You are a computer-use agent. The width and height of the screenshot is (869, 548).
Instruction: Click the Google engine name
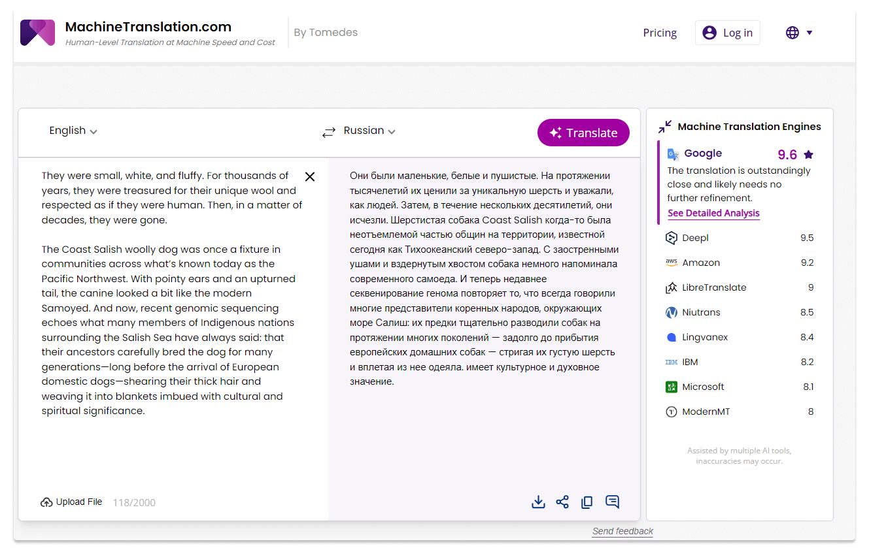(703, 153)
